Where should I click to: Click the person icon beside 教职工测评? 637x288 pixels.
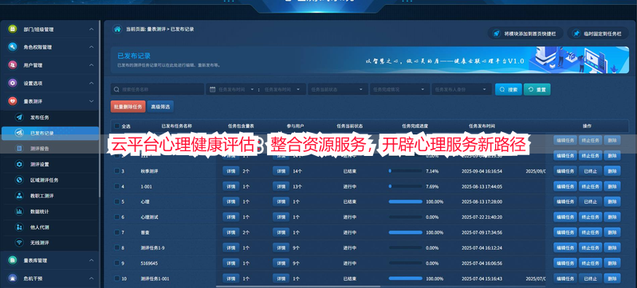pos(19,196)
